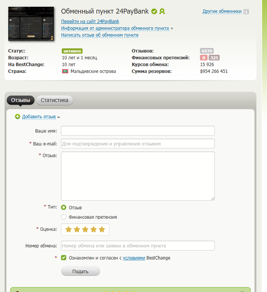Open the Другие обменники link

[222, 12]
